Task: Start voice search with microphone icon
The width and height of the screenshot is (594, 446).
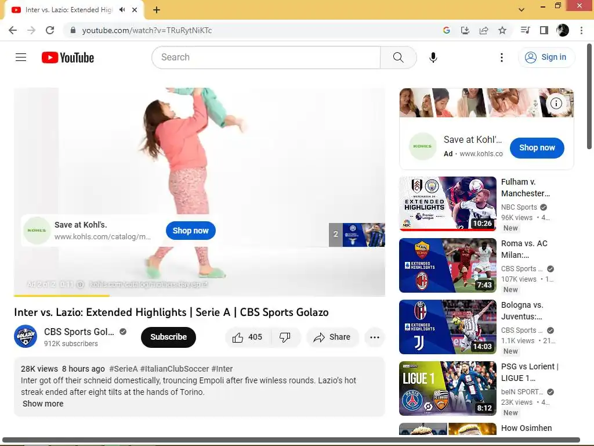Action: (x=433, y=57)
